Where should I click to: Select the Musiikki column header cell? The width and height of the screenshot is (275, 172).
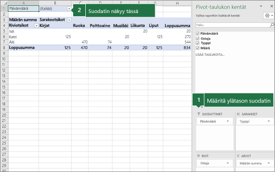click(121, 26)
